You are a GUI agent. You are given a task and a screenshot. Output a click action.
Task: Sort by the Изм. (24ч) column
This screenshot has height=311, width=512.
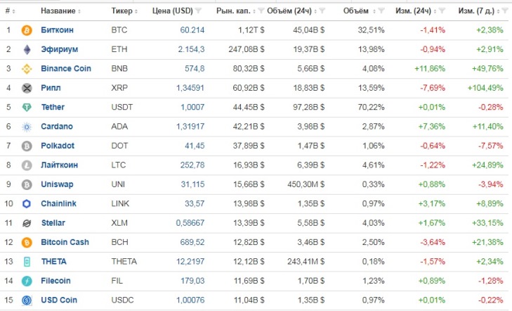[x=416, y=11]
